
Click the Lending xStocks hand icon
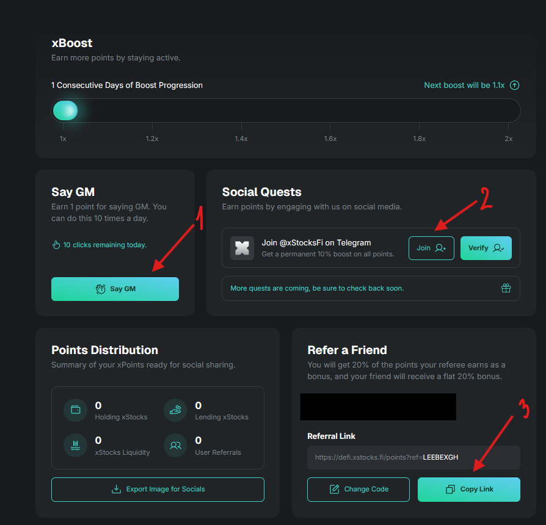[176, 410]
